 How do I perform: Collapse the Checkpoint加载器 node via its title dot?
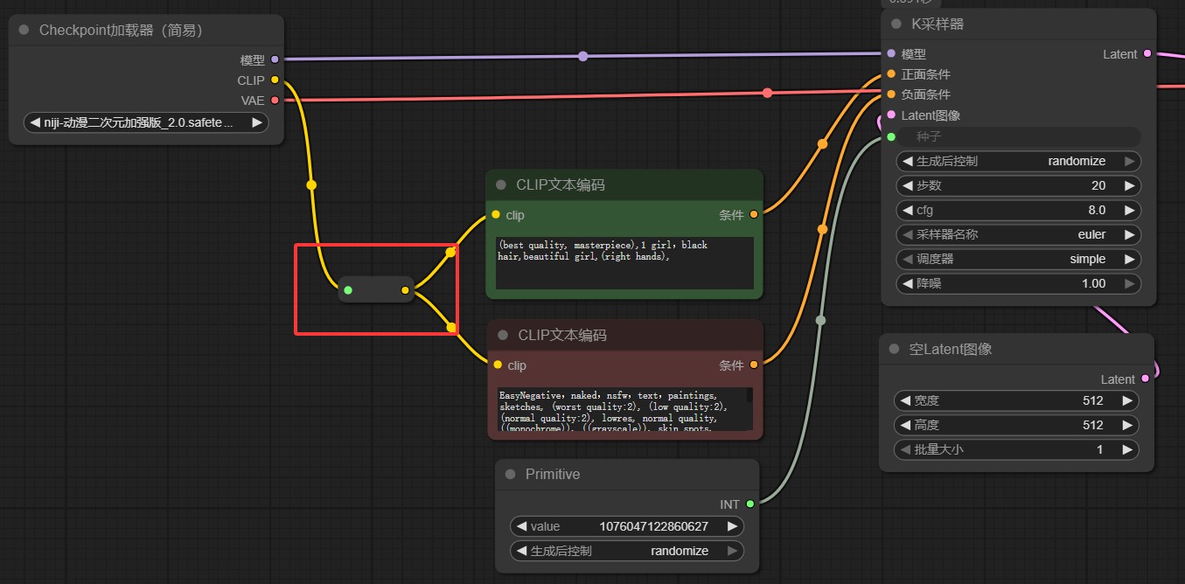click(x=24, y=31)
